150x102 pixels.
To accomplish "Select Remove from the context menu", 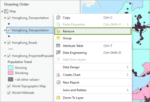I will (x=93, y=31).
